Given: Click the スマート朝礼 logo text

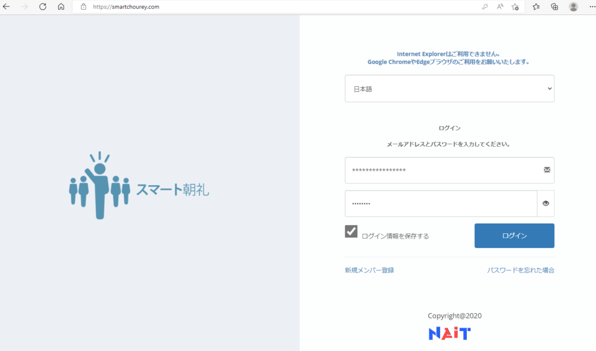Looking at the screenshot, I should (172, 189).
